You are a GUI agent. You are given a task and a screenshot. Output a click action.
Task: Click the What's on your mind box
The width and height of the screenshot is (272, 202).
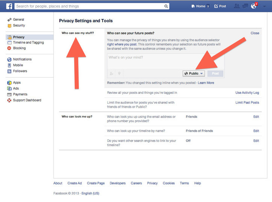[x=166, y=61]
